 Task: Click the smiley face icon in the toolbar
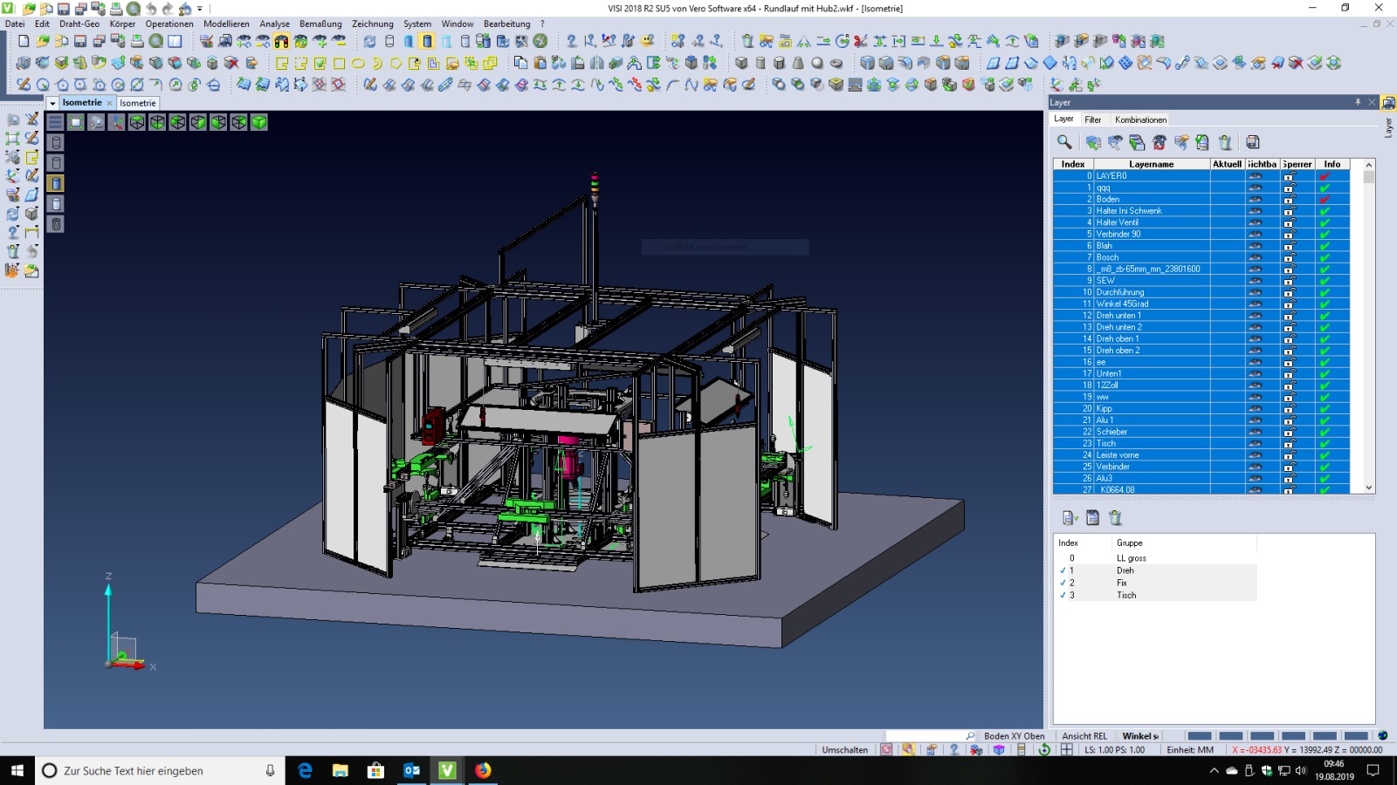(648, 41)
